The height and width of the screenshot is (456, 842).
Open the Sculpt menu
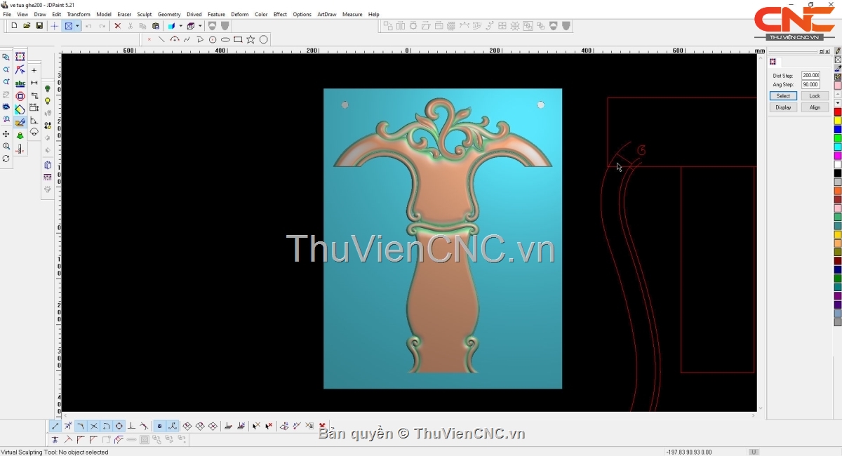(145, 14)
